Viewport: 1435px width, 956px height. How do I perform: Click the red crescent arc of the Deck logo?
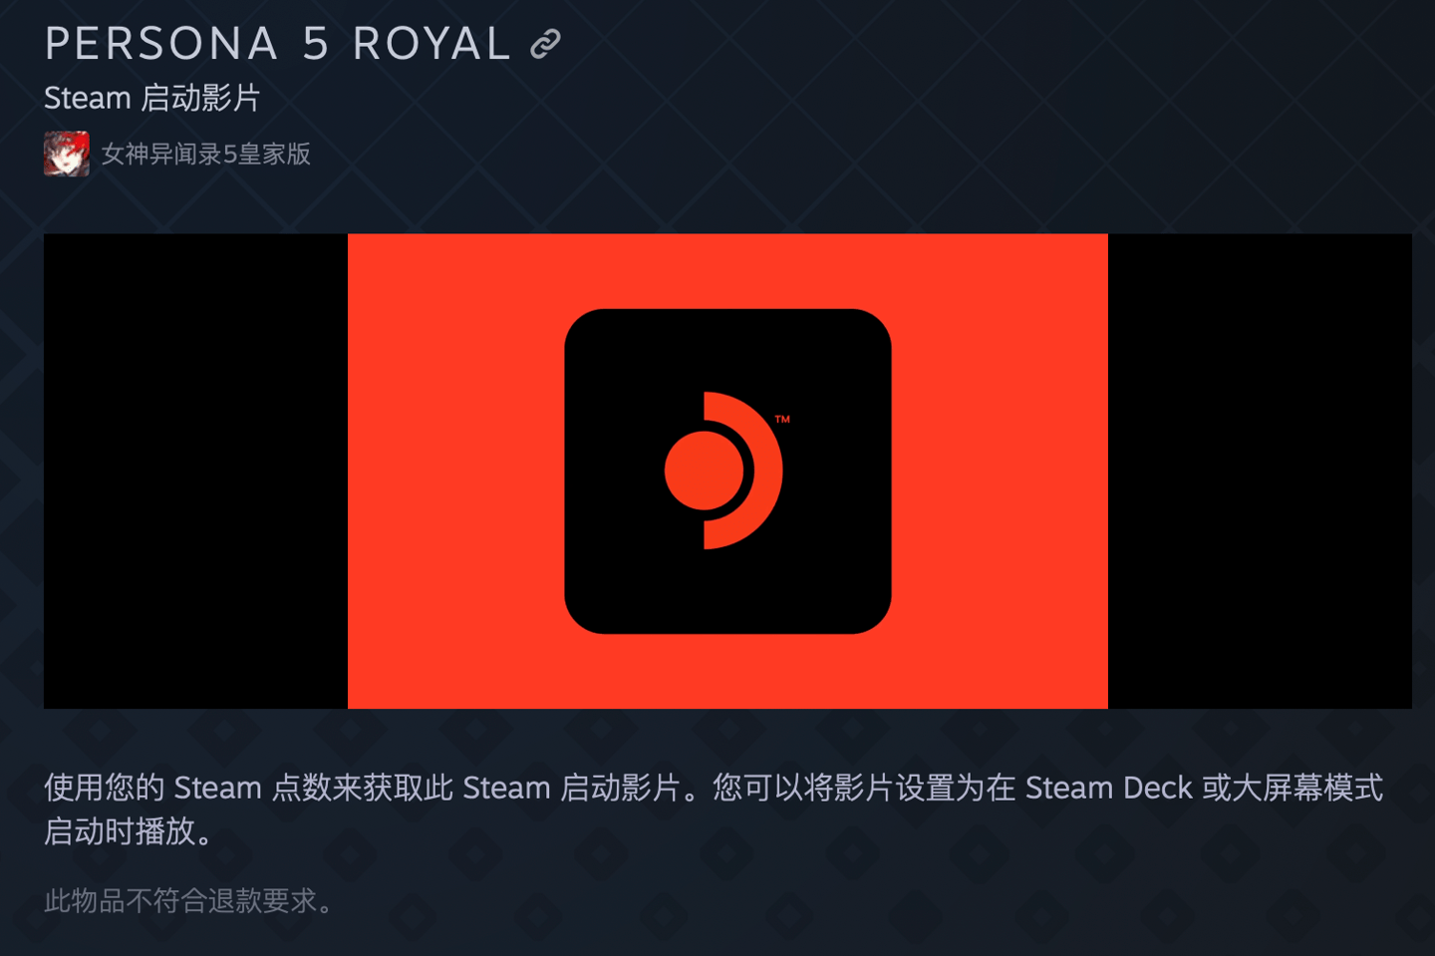point(743,471)
